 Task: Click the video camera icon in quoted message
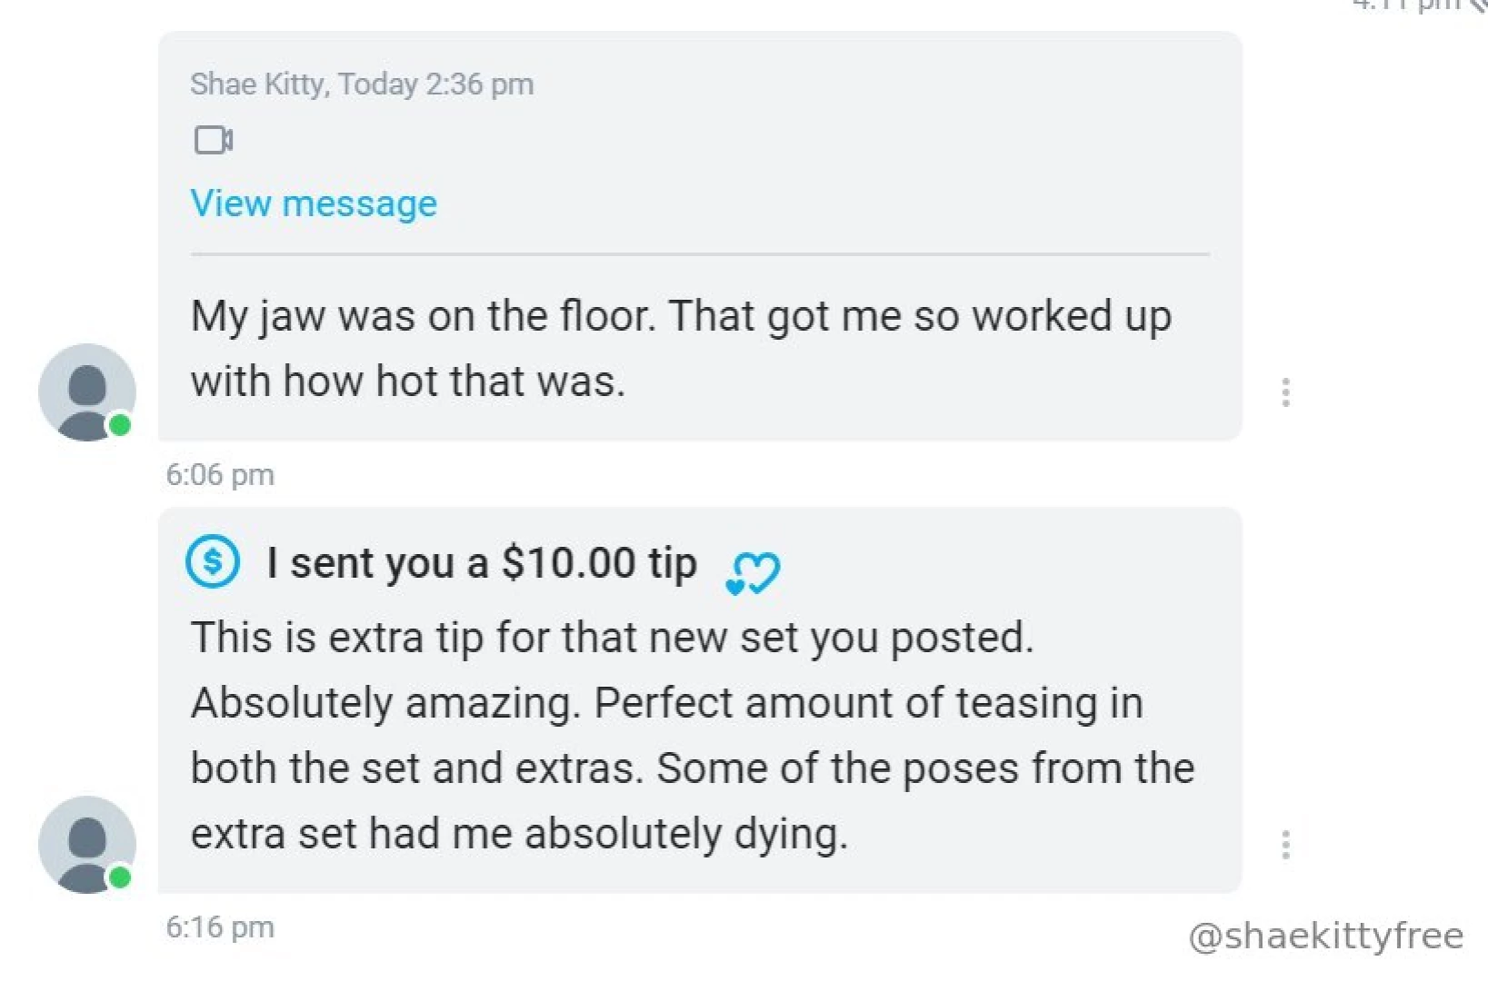[x=214, y=140]
